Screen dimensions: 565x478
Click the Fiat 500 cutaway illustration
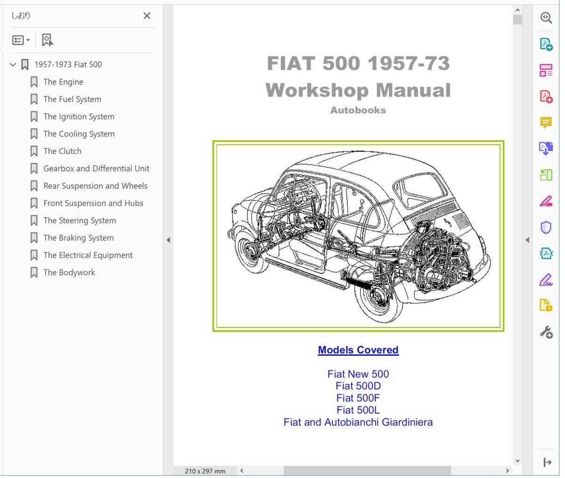click(358, 236)
